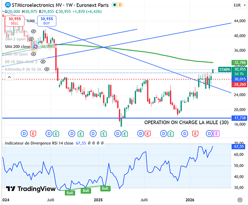
Task: Click the STMPA symbol price tag
Action: click(x=225, y=69)
